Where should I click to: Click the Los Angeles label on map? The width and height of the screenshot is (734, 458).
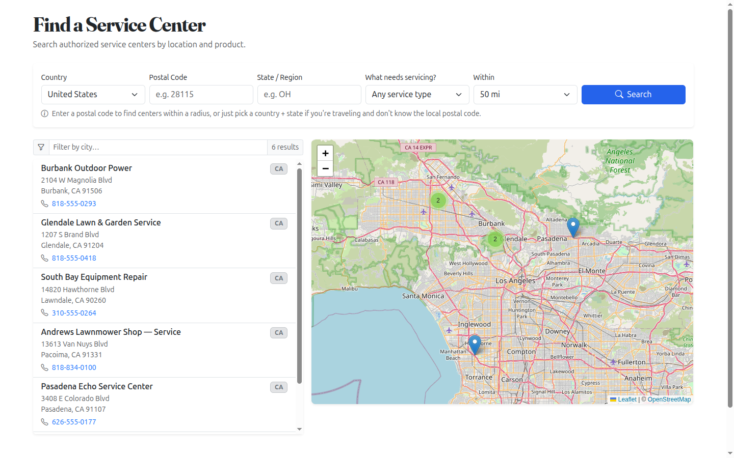click(515, 280)
